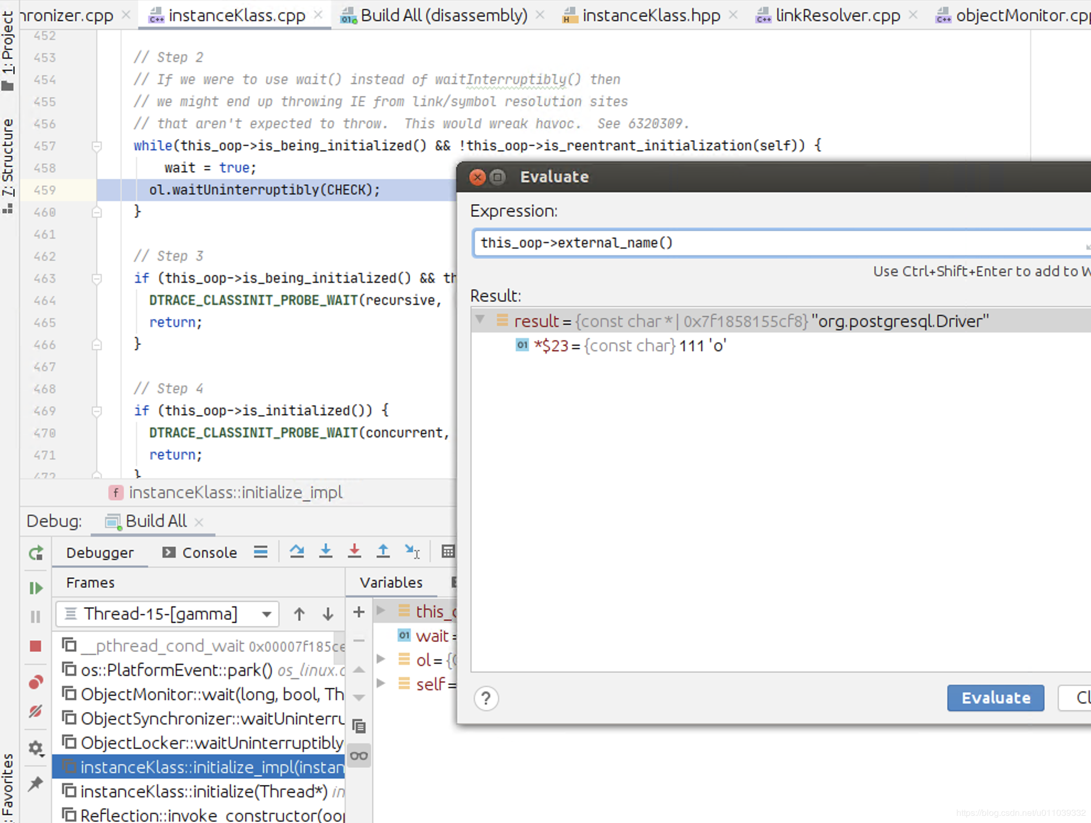Open debugger settings gear

tap(36, 748)
